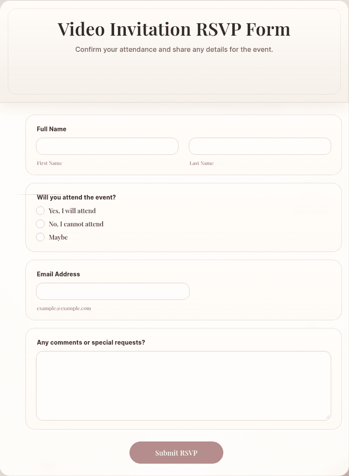Image resolution: width=349 pixels, height=476 pixels.
Task: Click the 'Email Address' field label
Action: pyautogui.click(x=58, y=274)
